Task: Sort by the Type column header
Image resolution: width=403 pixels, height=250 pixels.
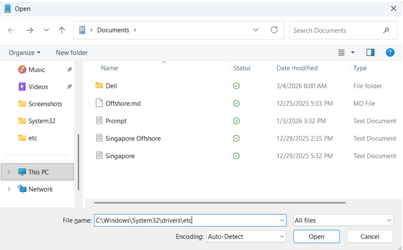Action: point(360,68)
